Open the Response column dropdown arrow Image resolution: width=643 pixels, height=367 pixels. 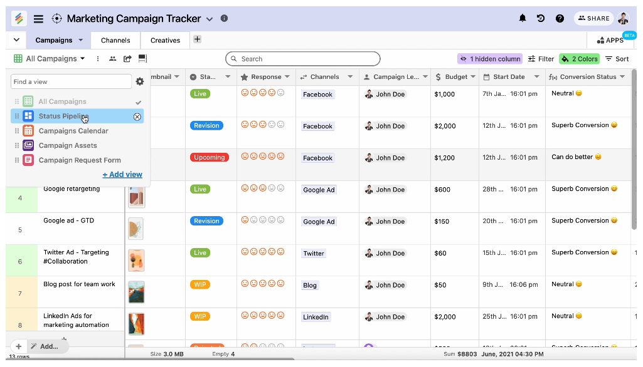tap(287, 76)
